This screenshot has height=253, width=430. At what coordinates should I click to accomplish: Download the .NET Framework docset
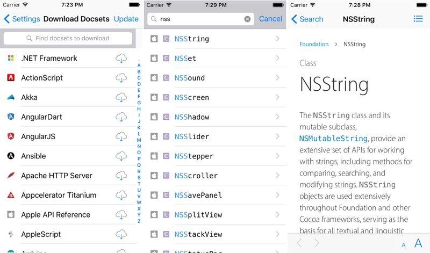tap(121, 59)
